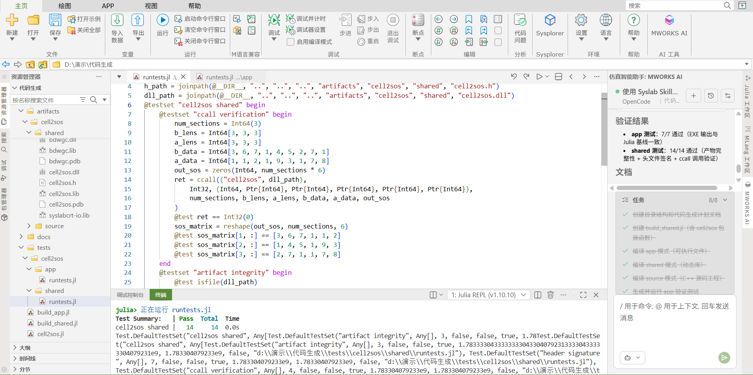Expand the 大纲 section

pos(15,348)
